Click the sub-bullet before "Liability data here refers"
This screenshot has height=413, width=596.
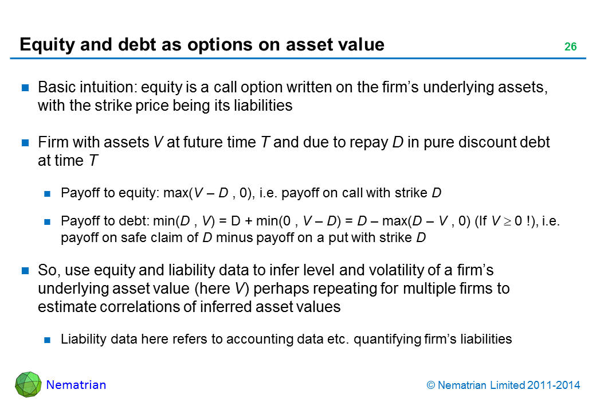[49, 339]
